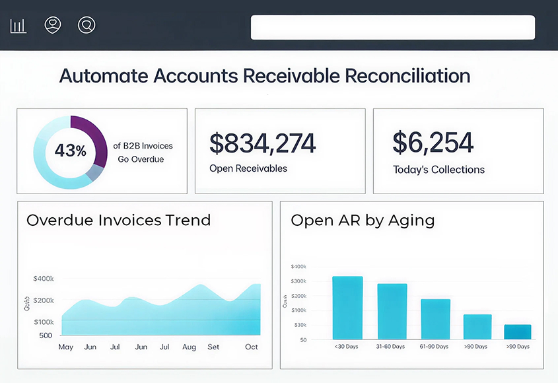Image resolution: width=558 pixels, height=383 pixels.
Task: Select the 'May' month label
Action: pyautogui.click(x=66, y=347)
